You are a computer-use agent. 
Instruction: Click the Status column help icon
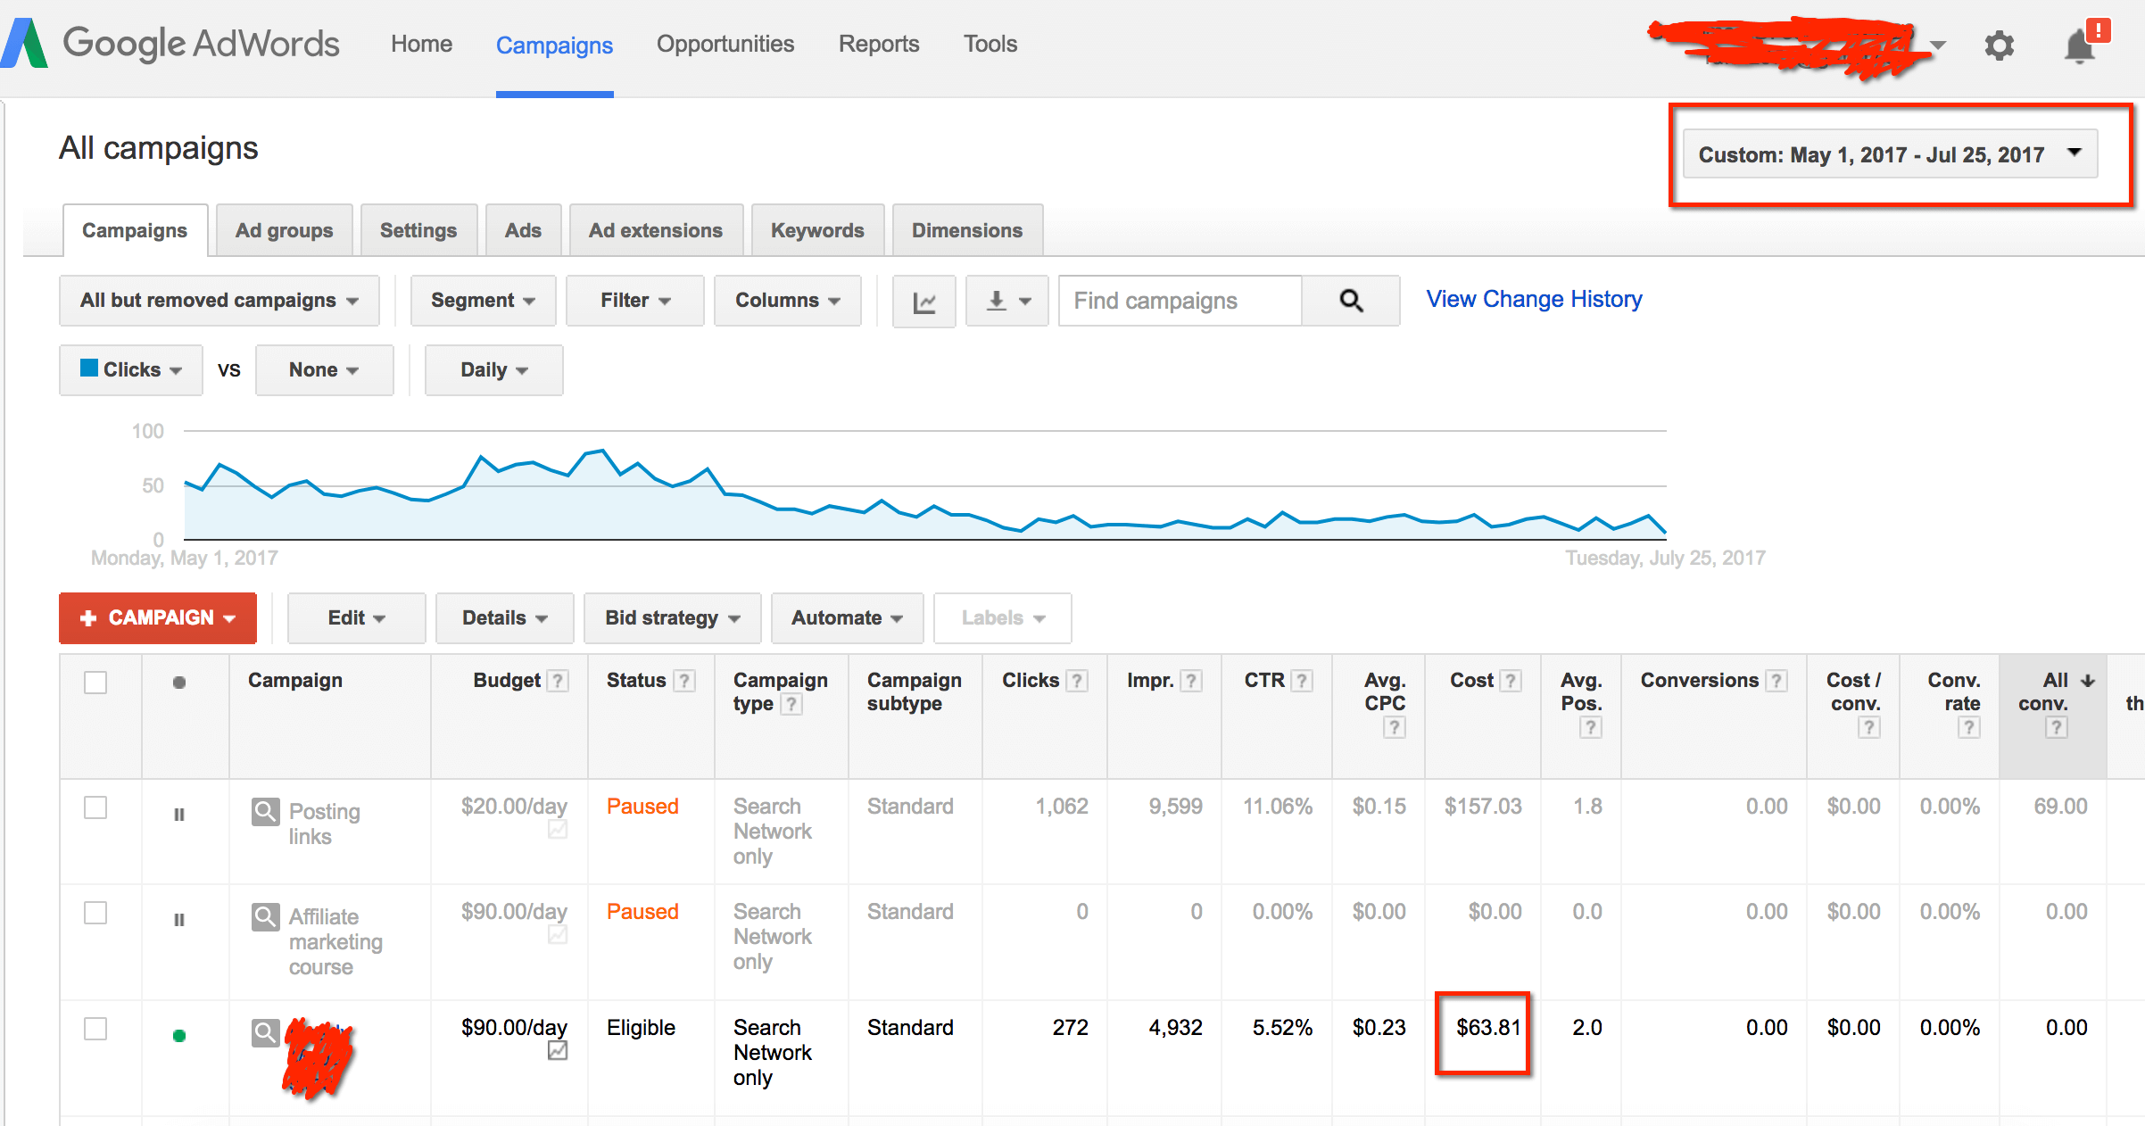(683, 681)
